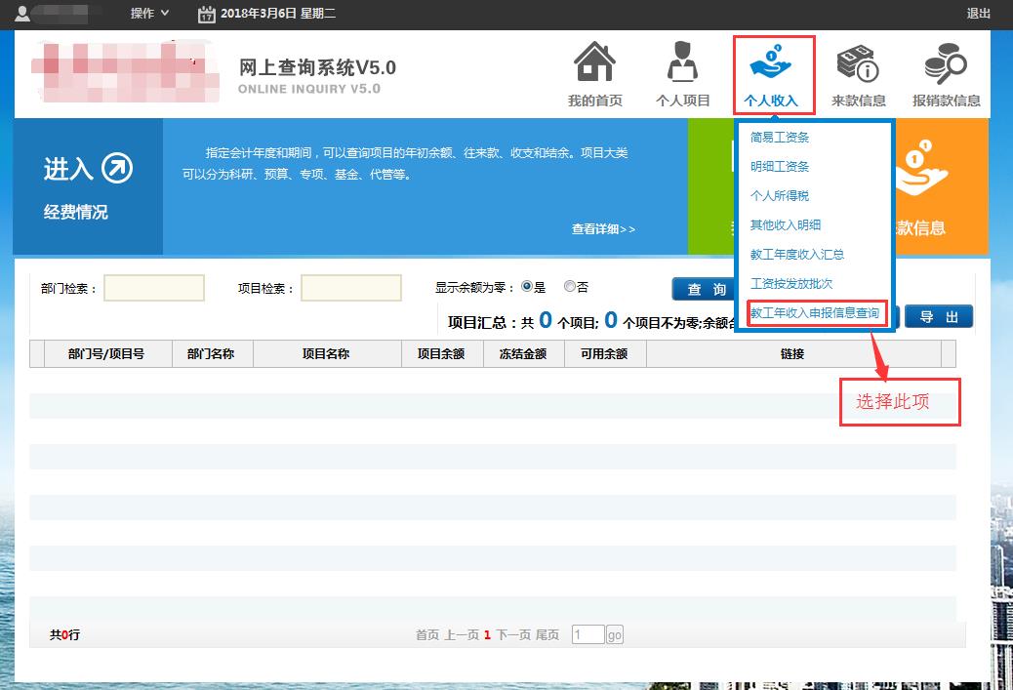Open 报销款信息 coins magnifier icon
This screenshot has height=690, width=1013.
click(945, 63)
